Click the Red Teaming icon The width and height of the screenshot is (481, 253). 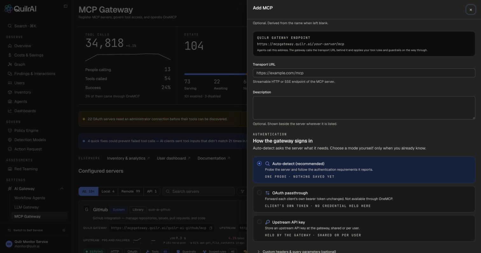(10, 169)
